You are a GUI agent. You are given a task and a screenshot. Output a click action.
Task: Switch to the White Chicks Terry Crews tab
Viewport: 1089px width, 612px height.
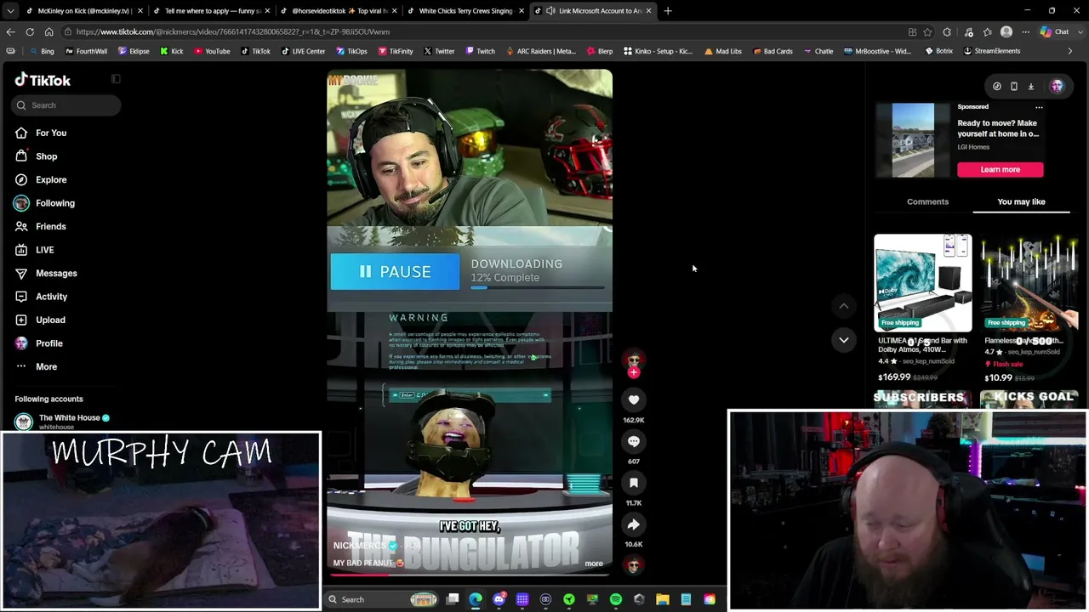point(465,11)
